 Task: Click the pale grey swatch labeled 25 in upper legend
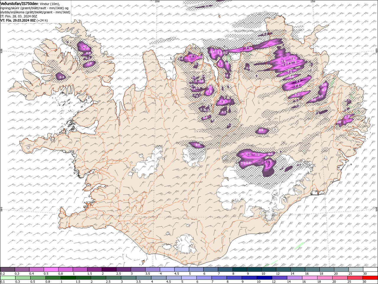tap(356, 270)
